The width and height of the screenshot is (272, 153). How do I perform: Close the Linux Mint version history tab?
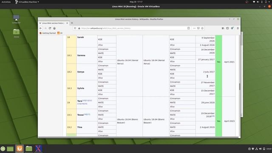67,23
